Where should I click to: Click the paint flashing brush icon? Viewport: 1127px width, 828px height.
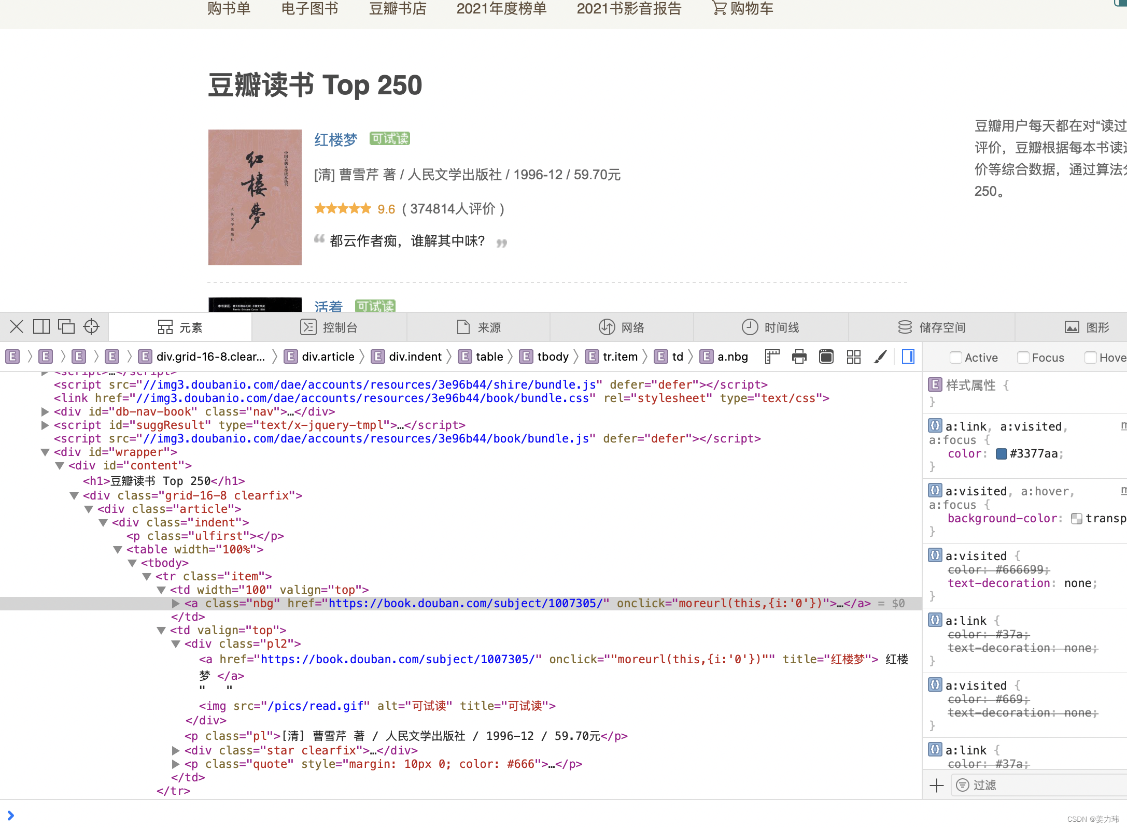(x=880, y=356)
